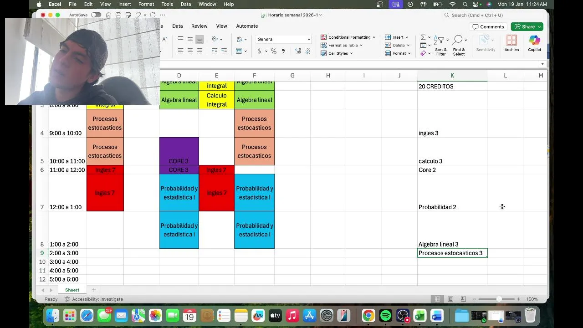Click Decrease Decimal icon

(x=308, y=51)
